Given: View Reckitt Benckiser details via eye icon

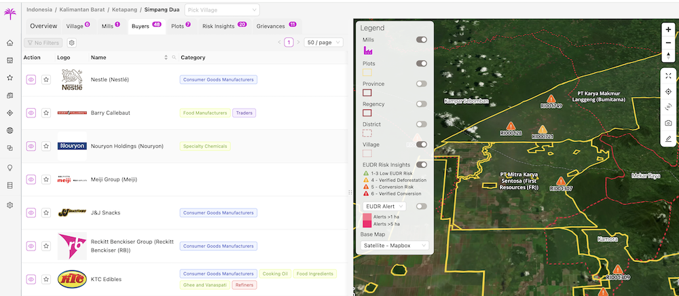Looking at the screenshot, I should coord(31,246).
